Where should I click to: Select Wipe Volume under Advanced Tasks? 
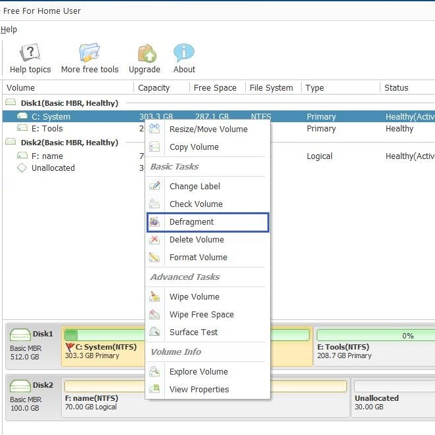pos(208,296)
